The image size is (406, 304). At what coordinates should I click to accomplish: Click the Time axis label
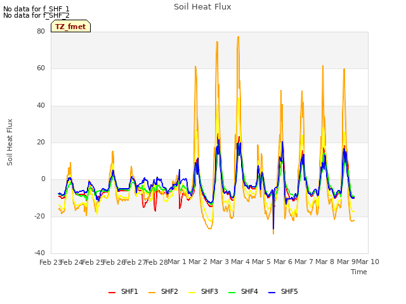click(x=359, y=272)
